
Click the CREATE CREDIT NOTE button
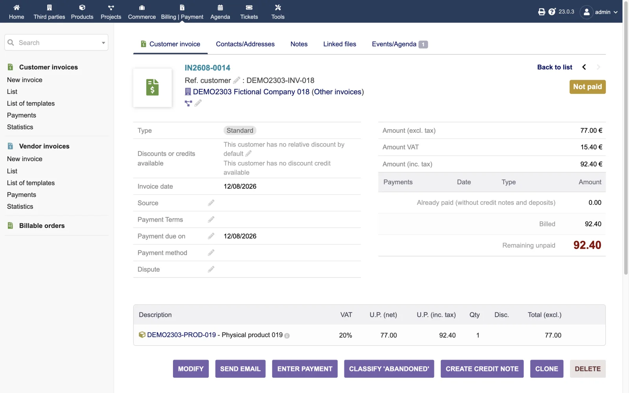point(482,369)
